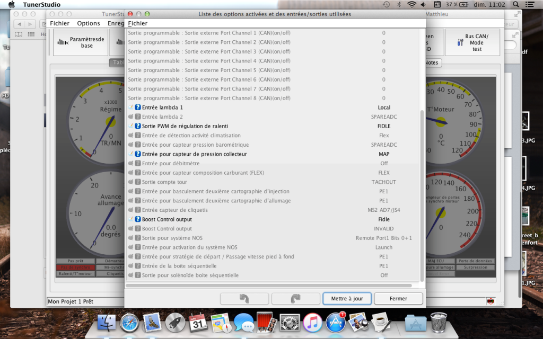Click the help icon beside Sortie pour système NOS

coord(138,238)
